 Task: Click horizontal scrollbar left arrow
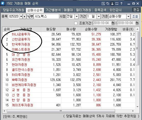(4, 111)
